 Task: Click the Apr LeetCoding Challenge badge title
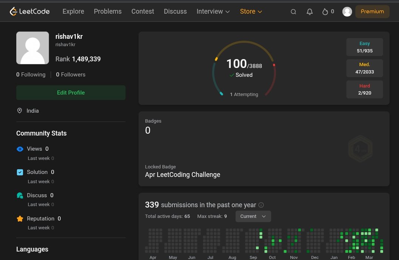pyautogui.click(x=182, y=175)
